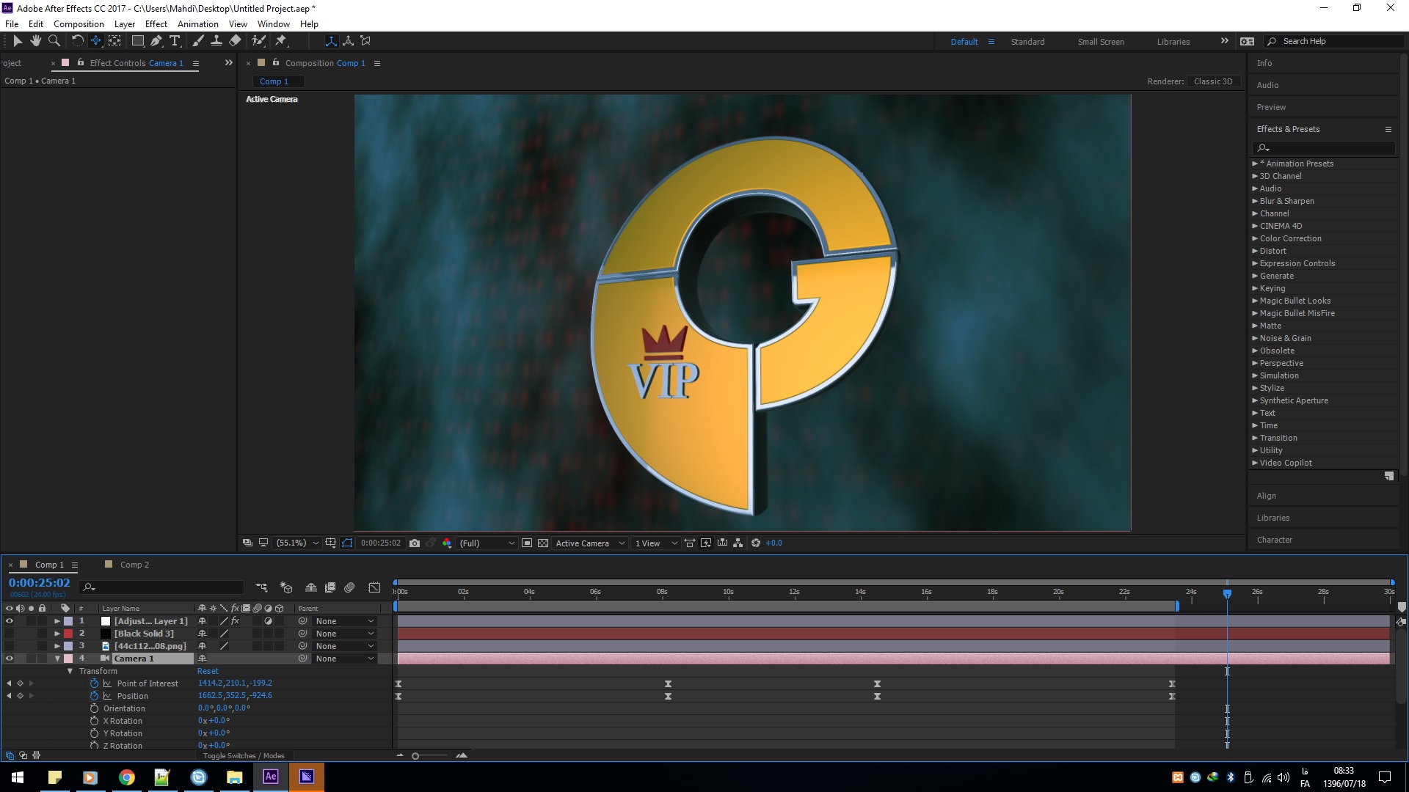Image resolution: width=1409 pixels, height=792 pixels.
Task: Select the Pan Behind anchor point tool
Action: pyautogui.click(x=114, y=41)
